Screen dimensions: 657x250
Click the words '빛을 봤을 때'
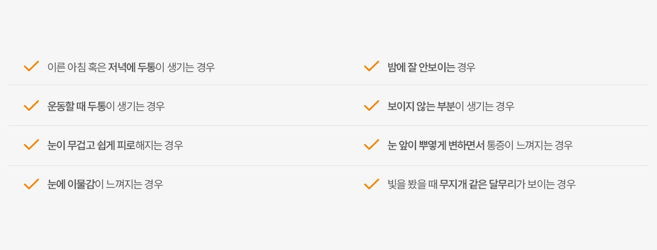(x=413, y=185)
